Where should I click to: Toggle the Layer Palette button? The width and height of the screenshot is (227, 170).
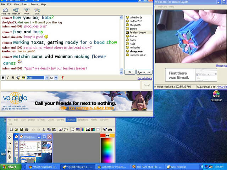[x=93, y=130]
